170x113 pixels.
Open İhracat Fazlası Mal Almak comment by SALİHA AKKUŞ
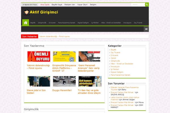click(x=122, y=92)
